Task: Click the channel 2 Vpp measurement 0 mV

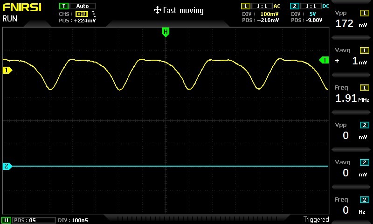Action: point(354,136)
